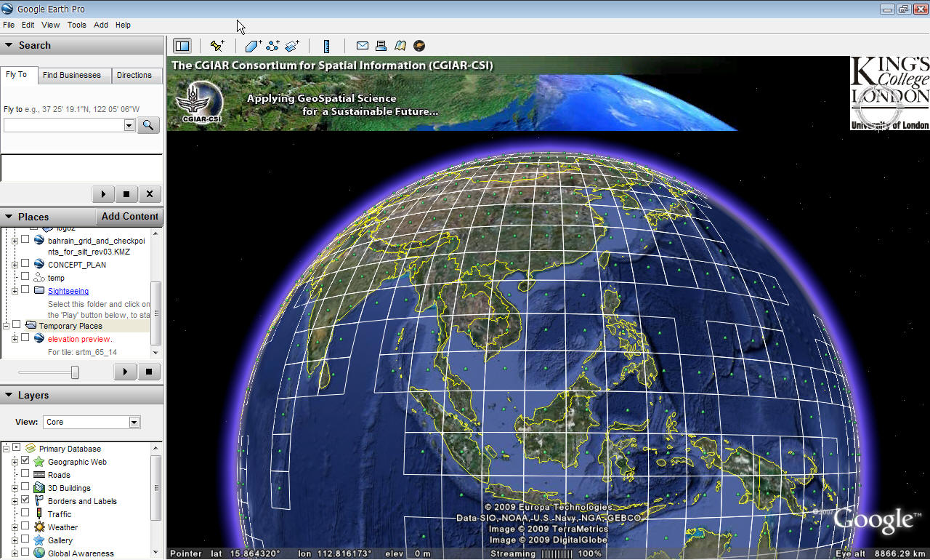930x560 pixels.
Task: Expand the elevation preview tree node
Action: pyautogui.click(x=14, y=339)
